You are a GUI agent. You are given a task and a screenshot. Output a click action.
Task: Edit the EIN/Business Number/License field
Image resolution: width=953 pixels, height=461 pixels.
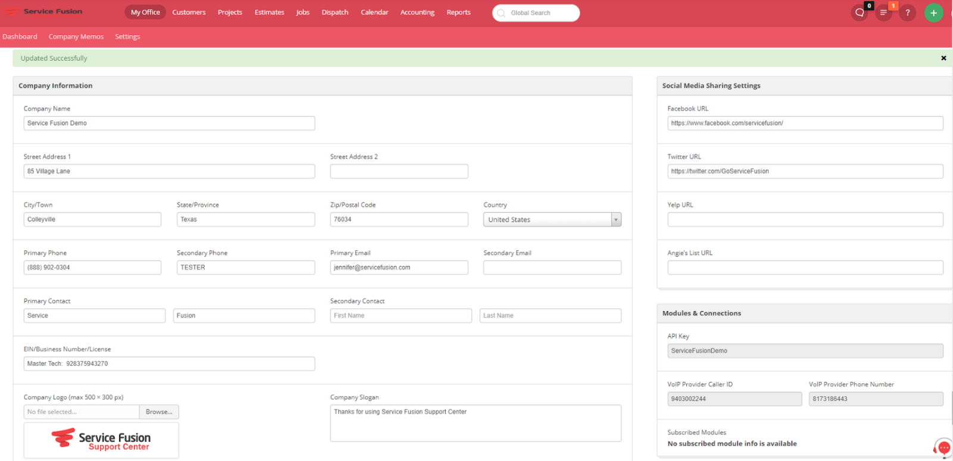tap(169, 363)
